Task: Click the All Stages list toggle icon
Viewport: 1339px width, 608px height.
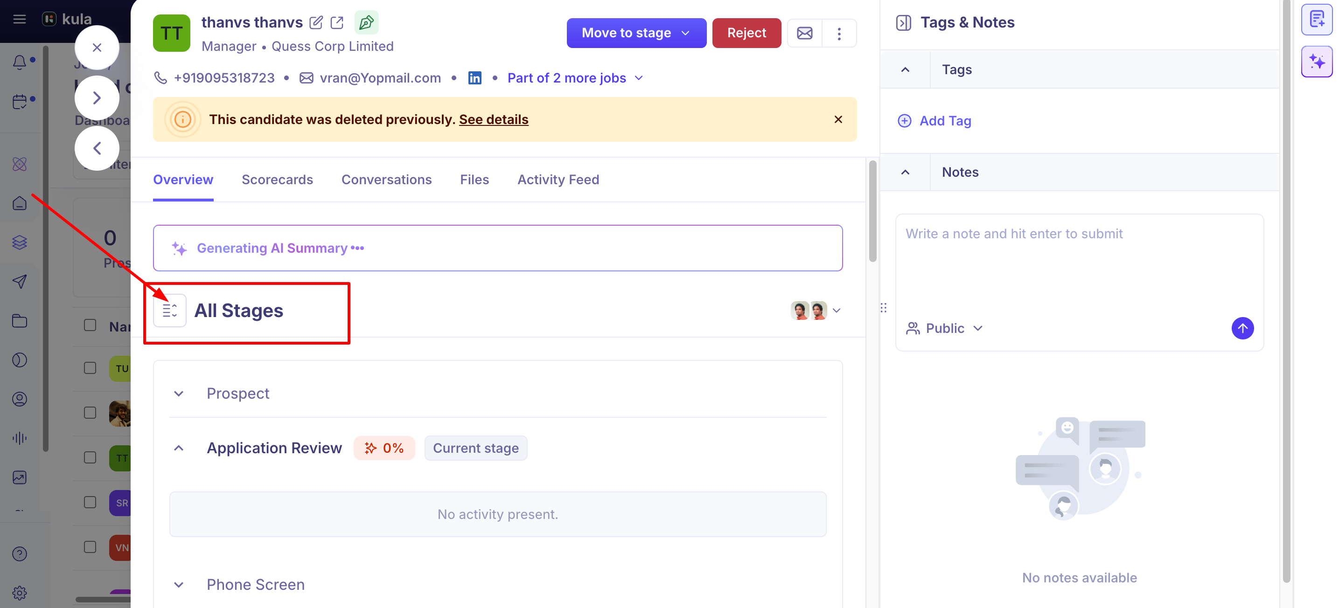Action: click(x=170, y=311)
